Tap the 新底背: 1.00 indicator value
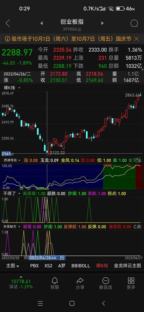Image resolution: width=144 pixels, height=312 pixels. tap(34, 194)
